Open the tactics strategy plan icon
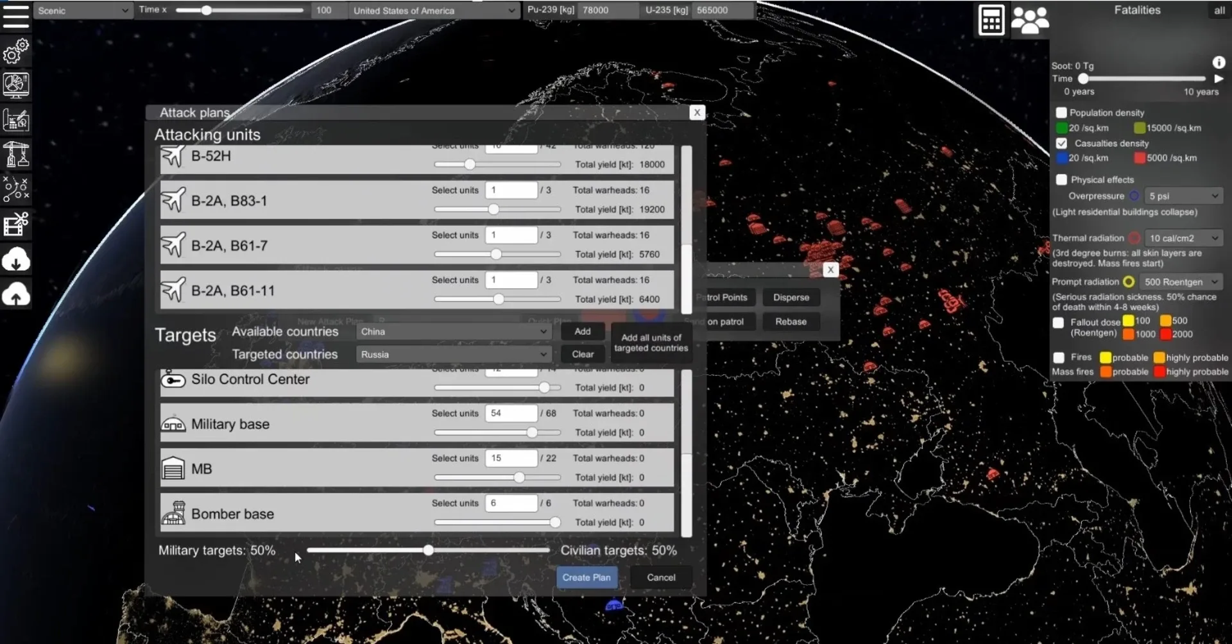The height and width of the screenshot is (644, 1232). tap(16, 189)
